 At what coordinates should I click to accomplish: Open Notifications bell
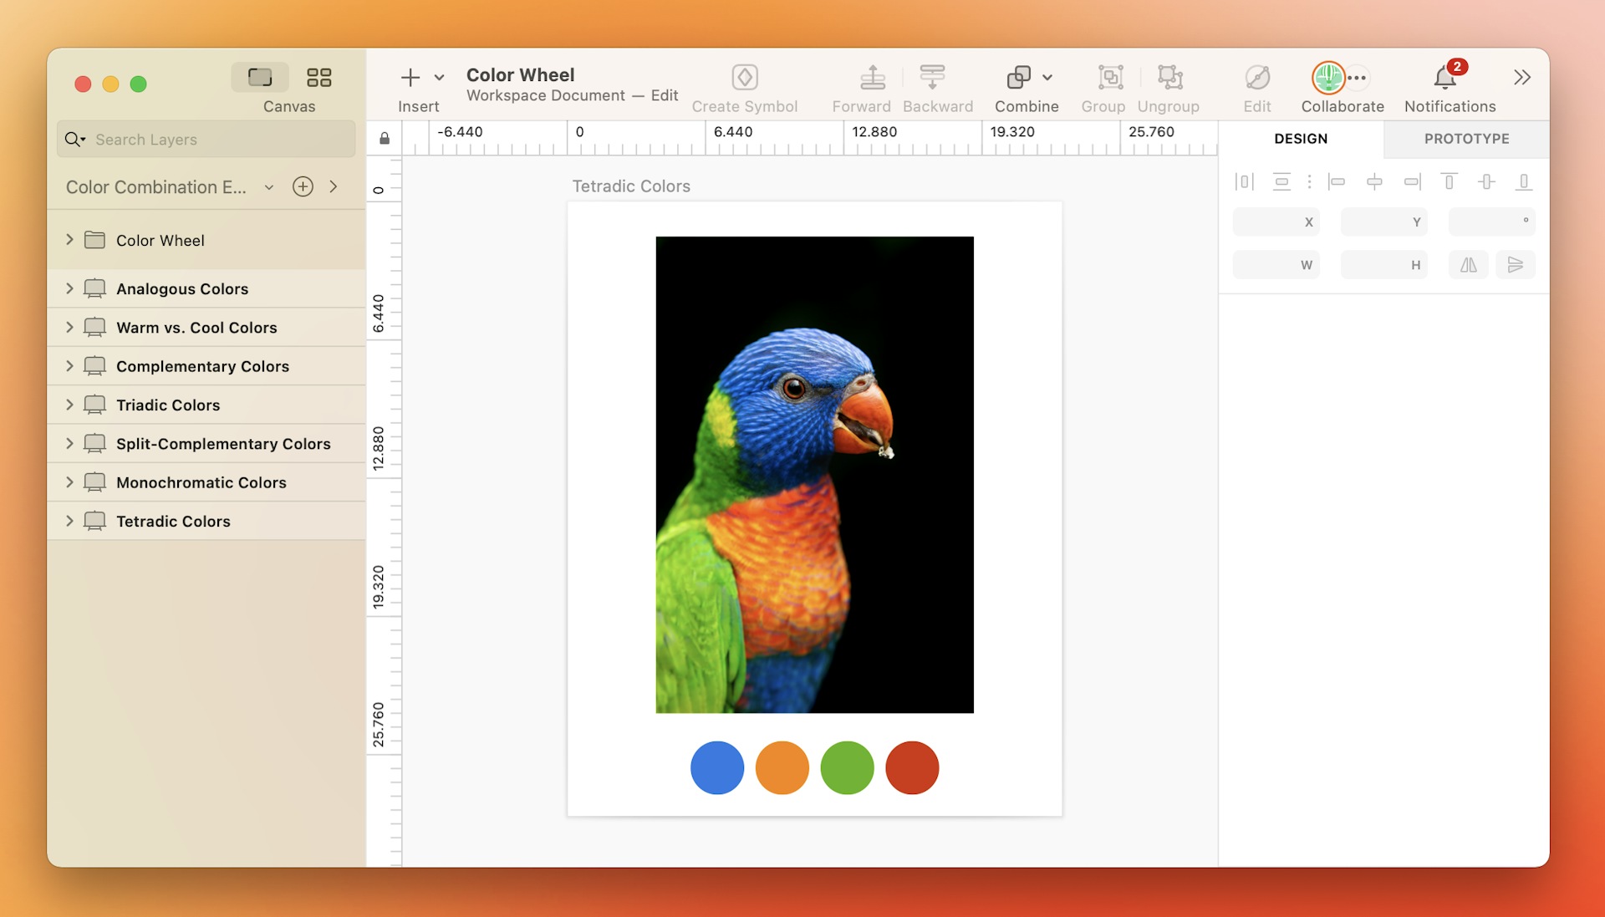[x=1445, y=78]
